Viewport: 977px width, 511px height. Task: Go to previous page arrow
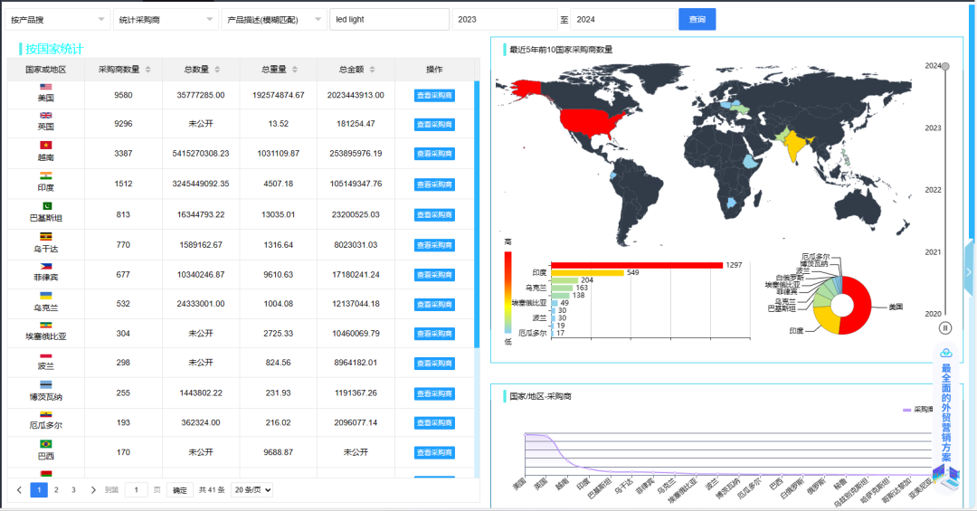tap(19, 490)
